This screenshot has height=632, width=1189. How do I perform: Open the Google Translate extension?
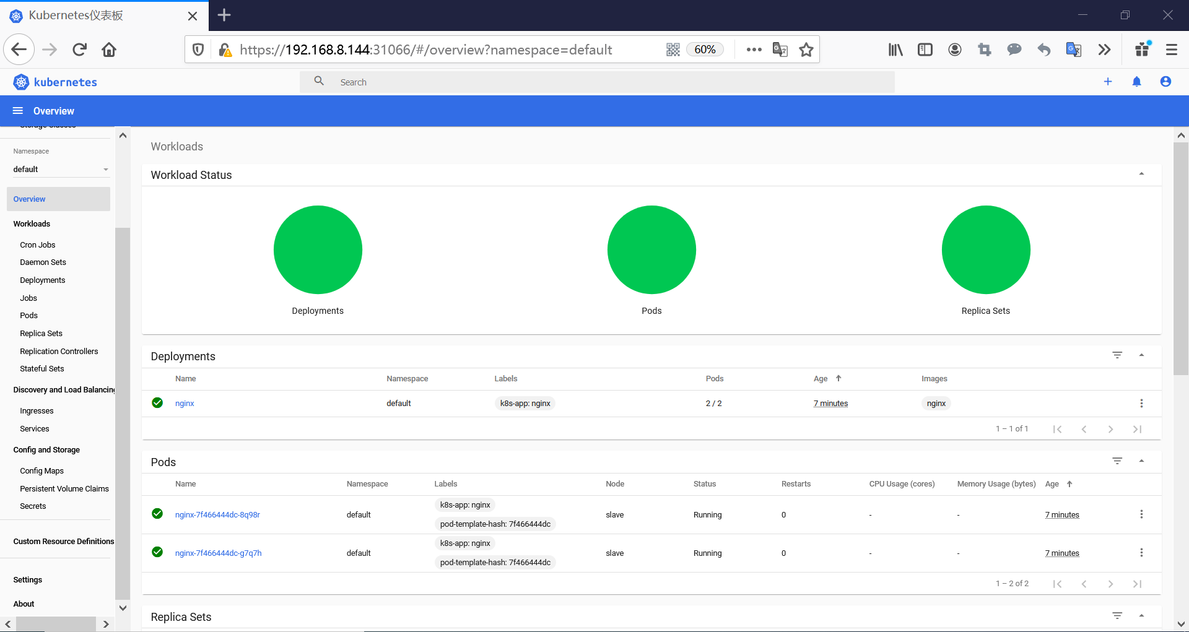point(1074,50)
